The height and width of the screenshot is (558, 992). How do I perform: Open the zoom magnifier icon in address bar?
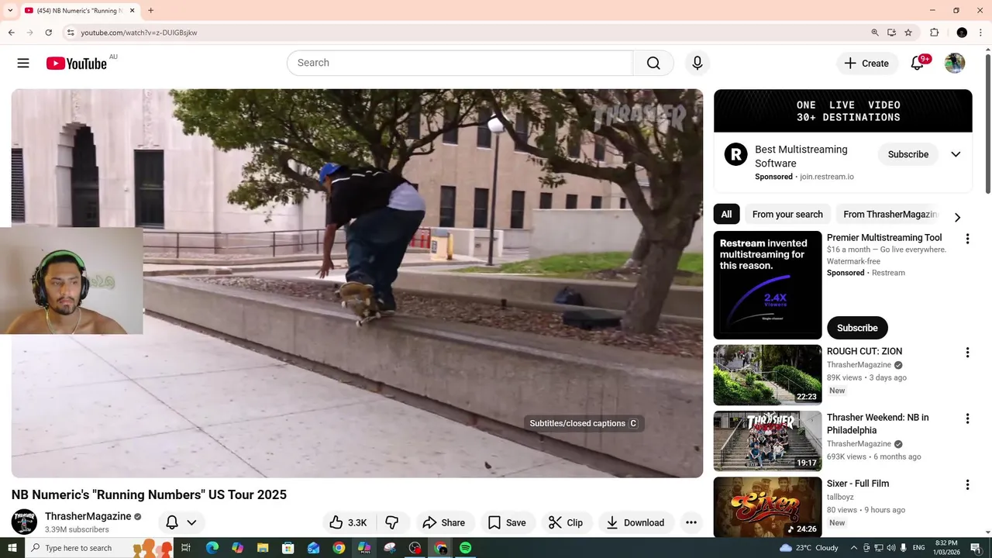coord(875,33)
